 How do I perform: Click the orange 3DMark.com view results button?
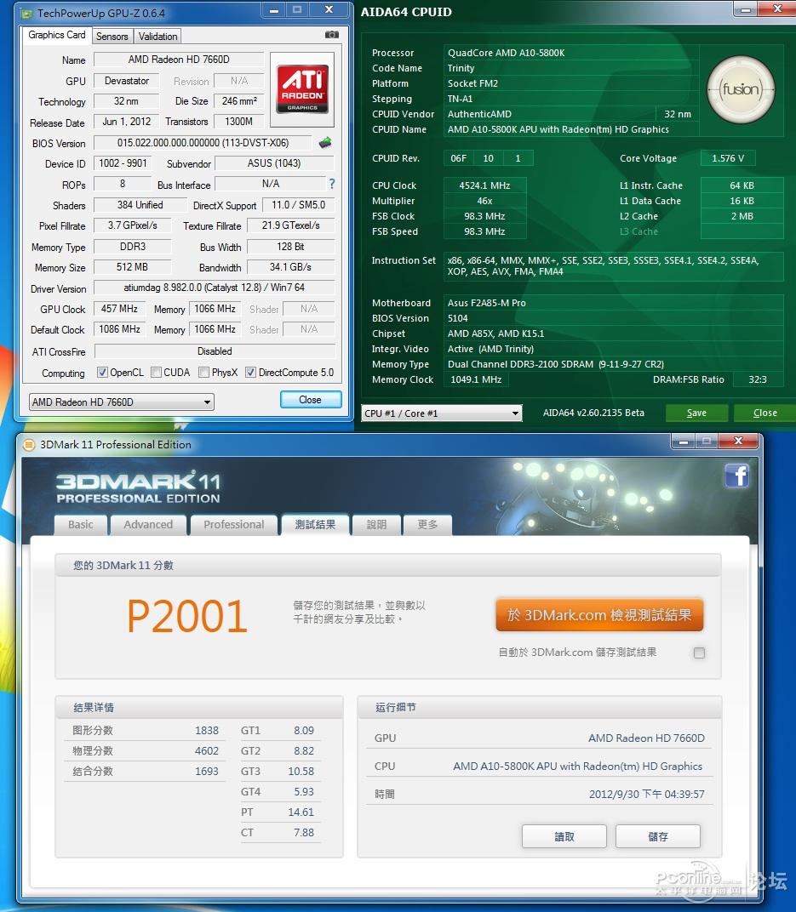(x=599, y=615)
